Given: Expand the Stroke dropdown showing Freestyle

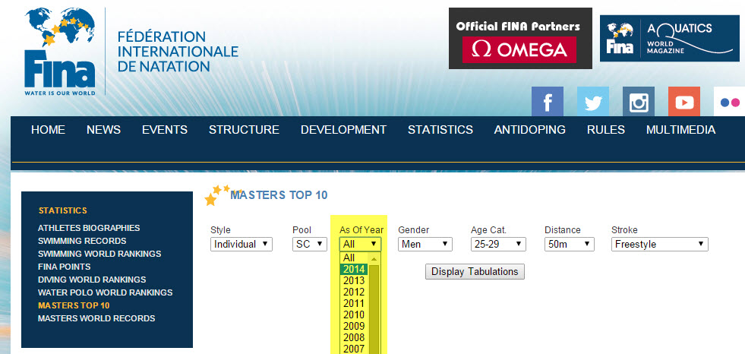Looking at the screenshot, I should point(659,245).
